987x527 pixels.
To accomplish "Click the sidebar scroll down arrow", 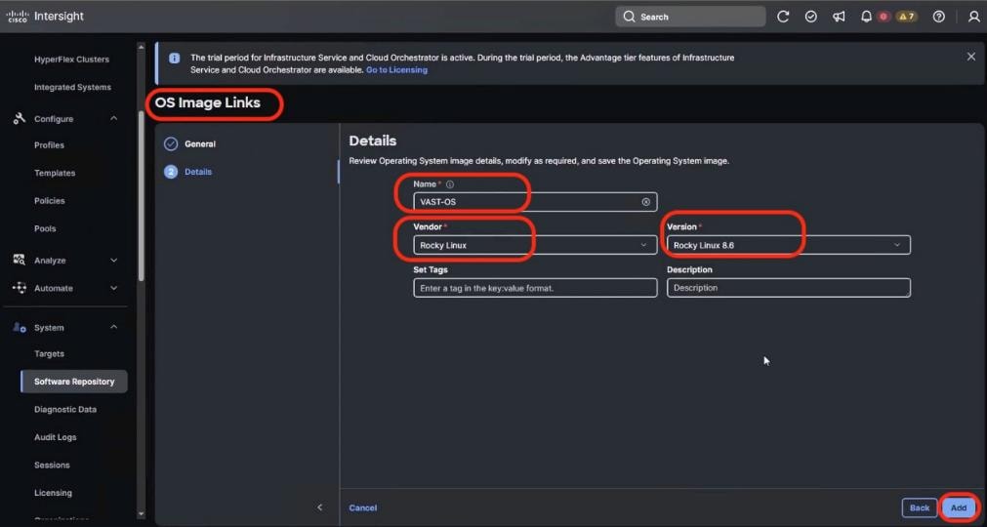I will pos(141,513).
